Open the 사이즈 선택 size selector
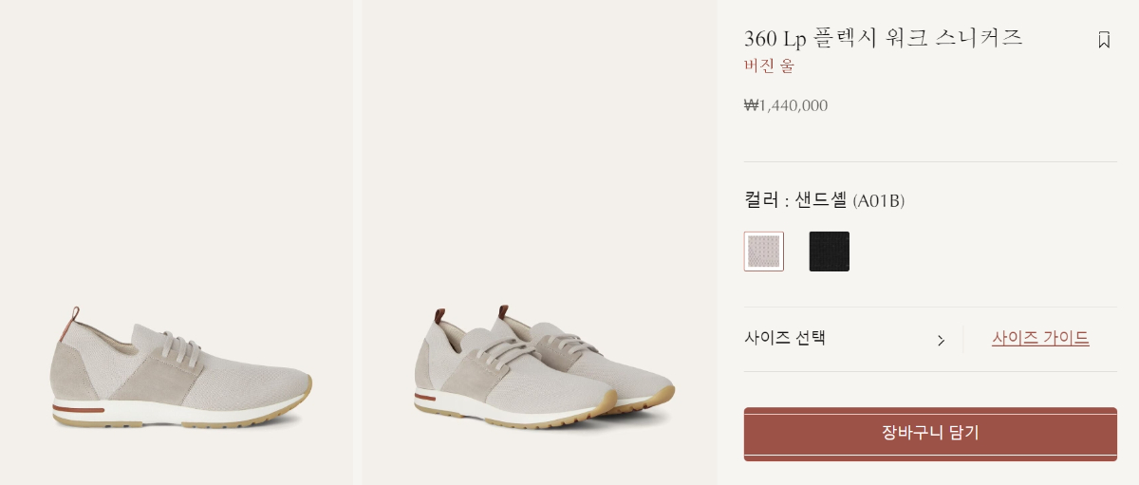The height and width of the screenshot is (485, 1139). (x=845, y=339)
